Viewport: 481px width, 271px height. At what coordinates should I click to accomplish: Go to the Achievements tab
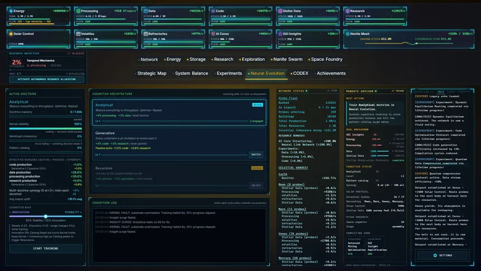(x=330, y=73)
